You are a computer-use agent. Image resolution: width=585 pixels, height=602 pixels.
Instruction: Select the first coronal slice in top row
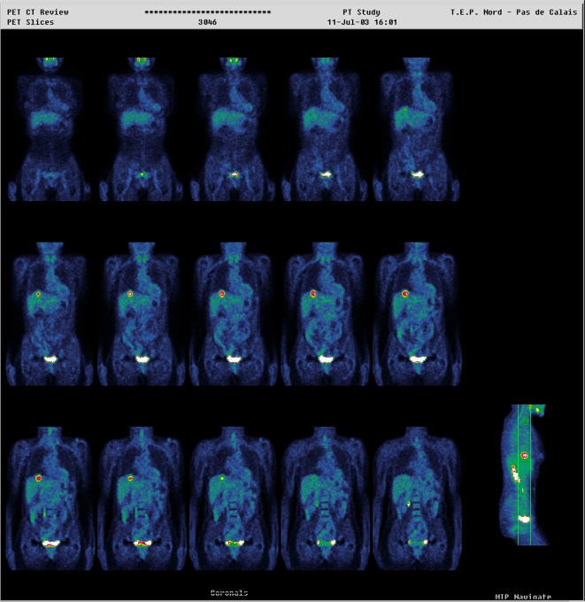50,128
